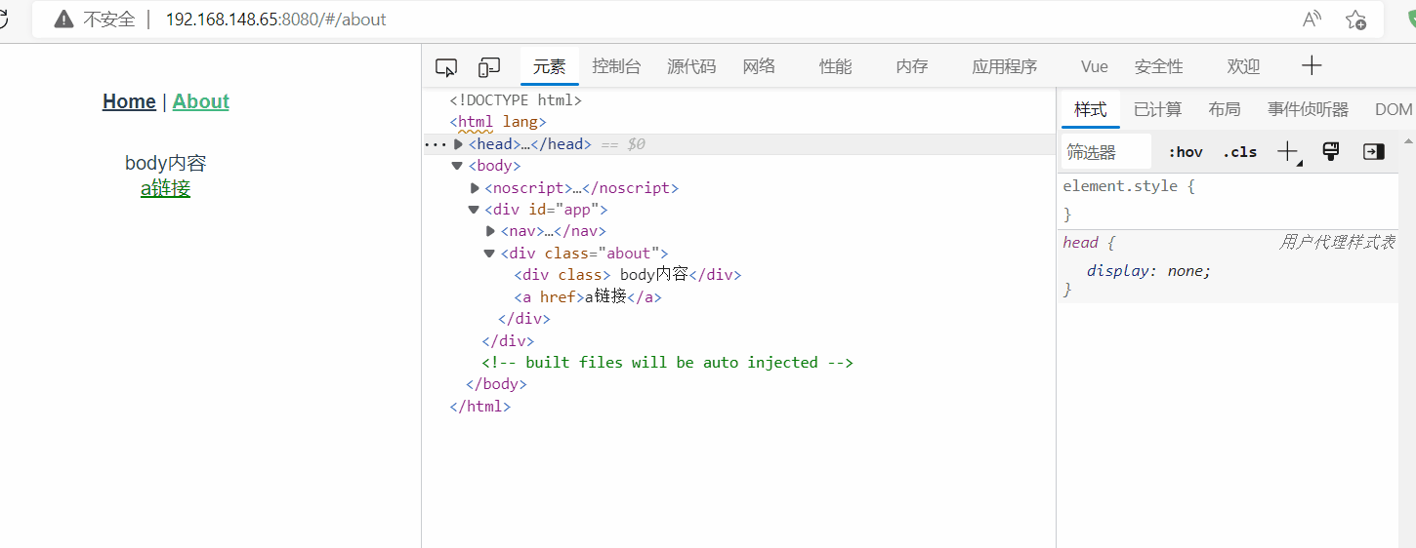Open the 应用程序 tab
1416x548 pixels.
(1004, 66)
